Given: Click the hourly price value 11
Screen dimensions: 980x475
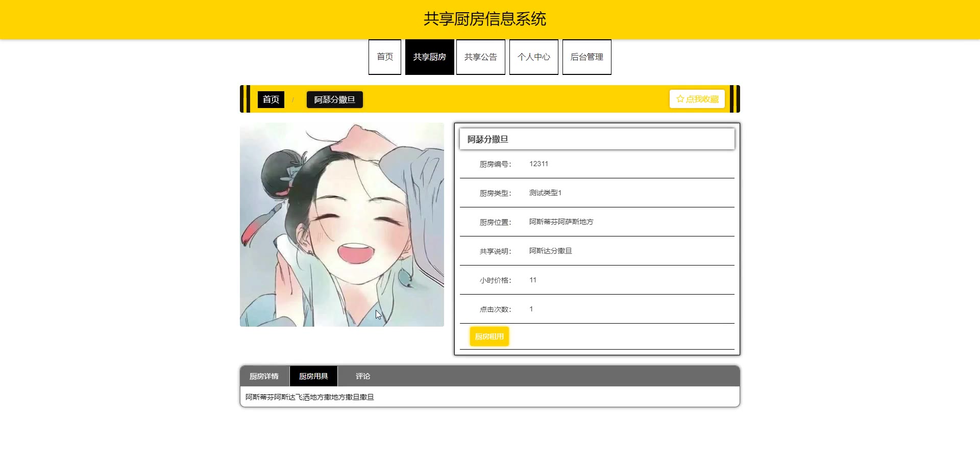Looking at the screenshot, I should [x=533, y=280].
